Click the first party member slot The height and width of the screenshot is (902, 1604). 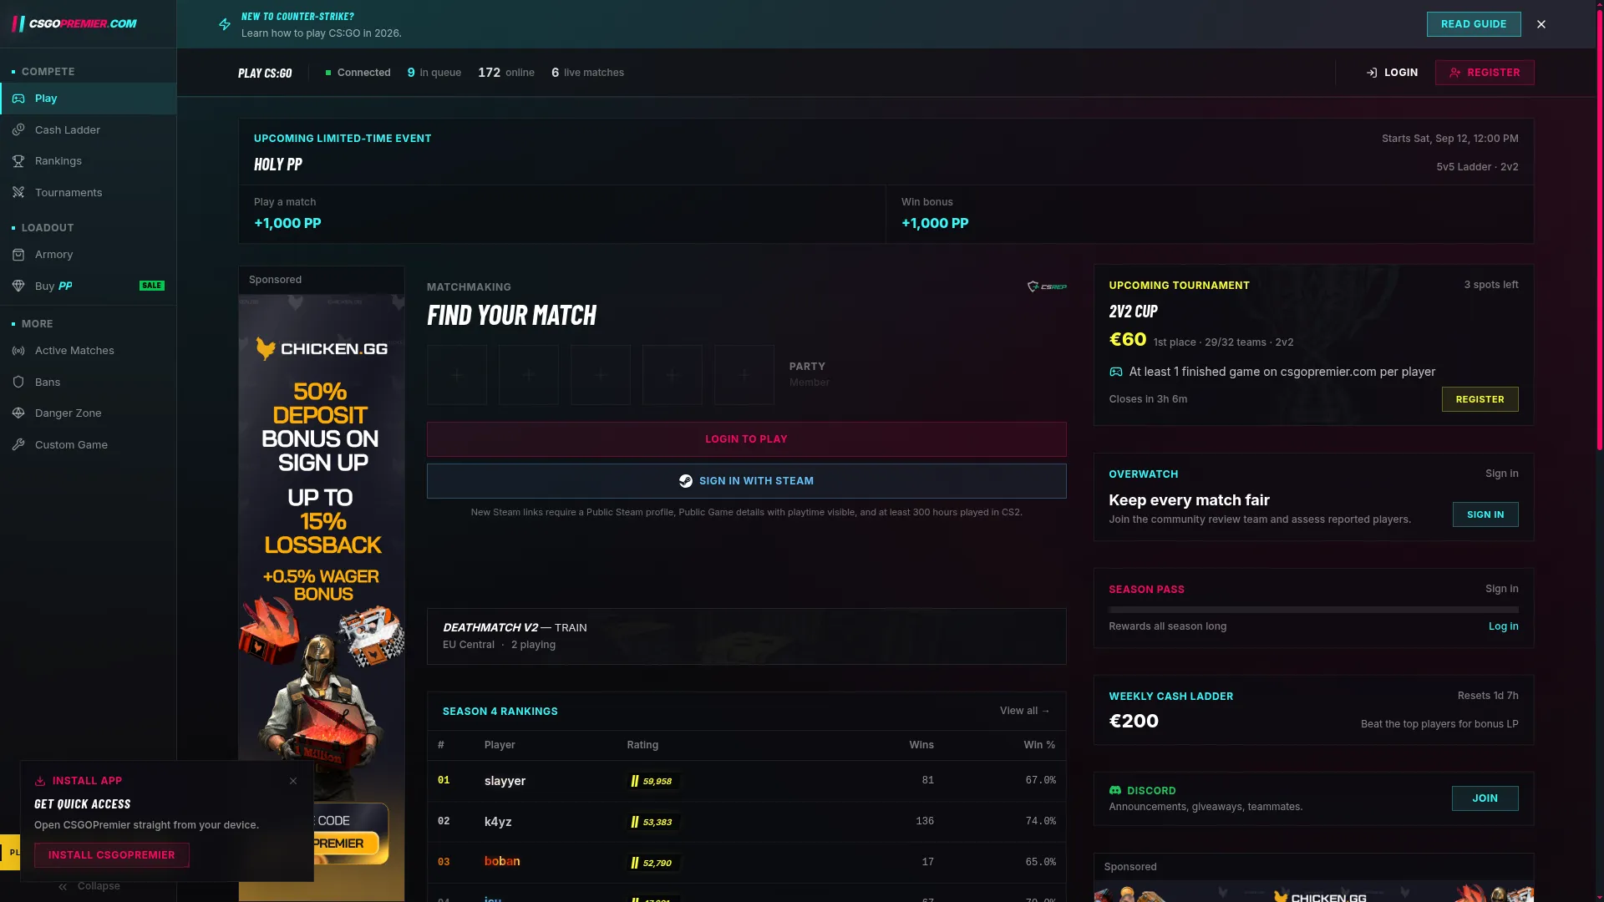coord(457,375)
